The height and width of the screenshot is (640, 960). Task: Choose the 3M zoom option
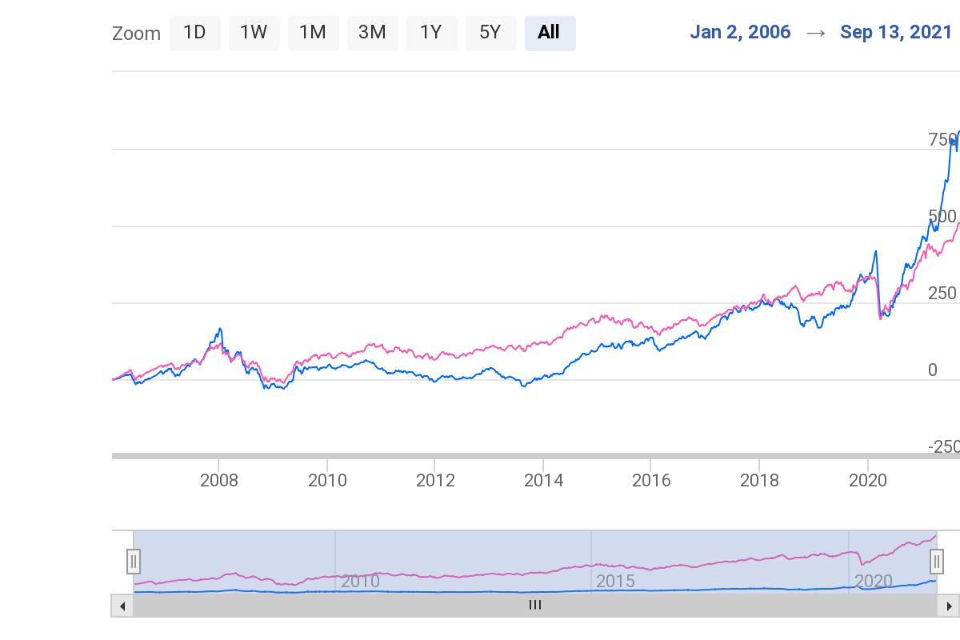372,33
